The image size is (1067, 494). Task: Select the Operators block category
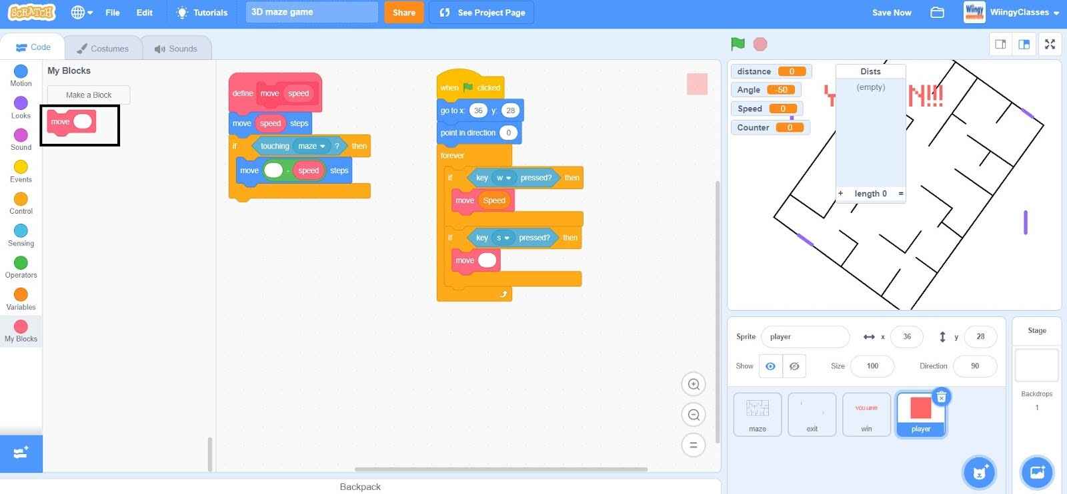21,268
